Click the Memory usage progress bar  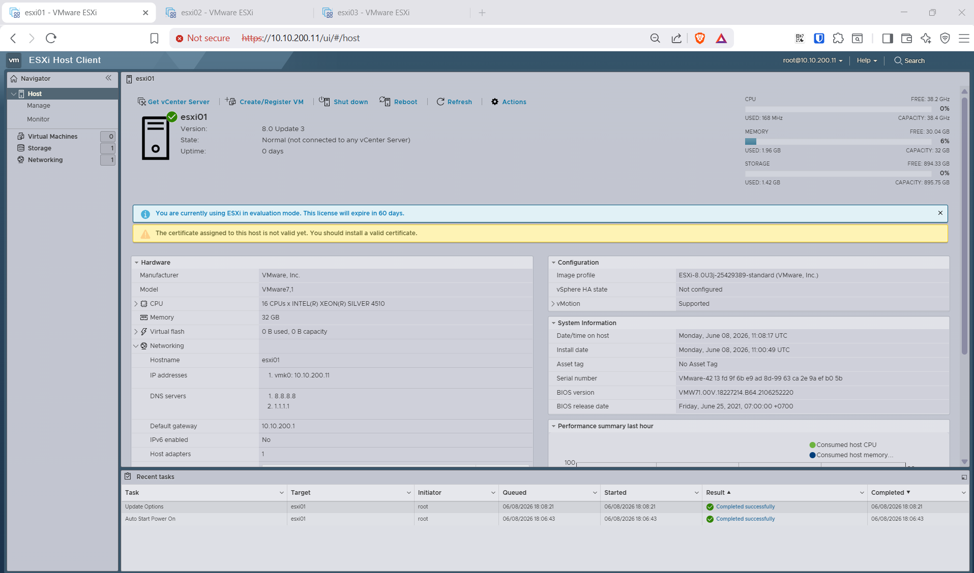coord(838,141)
